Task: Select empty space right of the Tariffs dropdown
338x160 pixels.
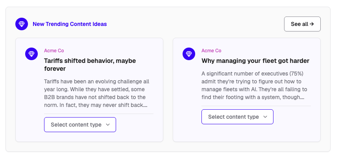Action: point(135,125)
